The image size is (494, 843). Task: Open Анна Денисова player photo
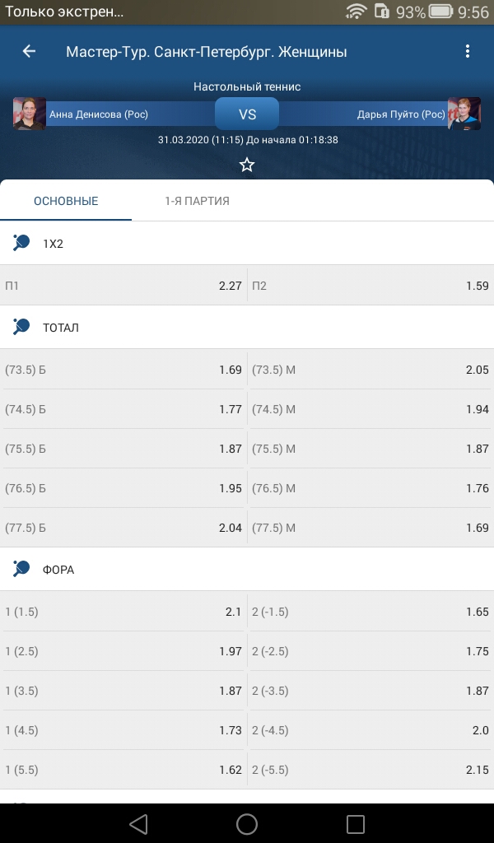29,114
